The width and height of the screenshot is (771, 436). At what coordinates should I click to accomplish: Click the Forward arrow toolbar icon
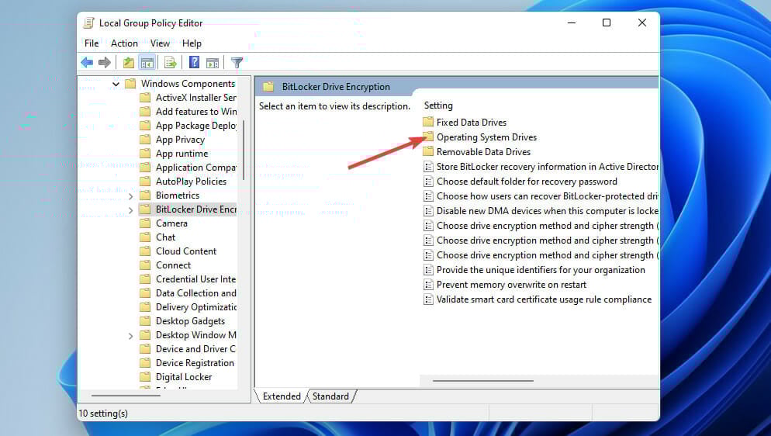click(104, 62)
